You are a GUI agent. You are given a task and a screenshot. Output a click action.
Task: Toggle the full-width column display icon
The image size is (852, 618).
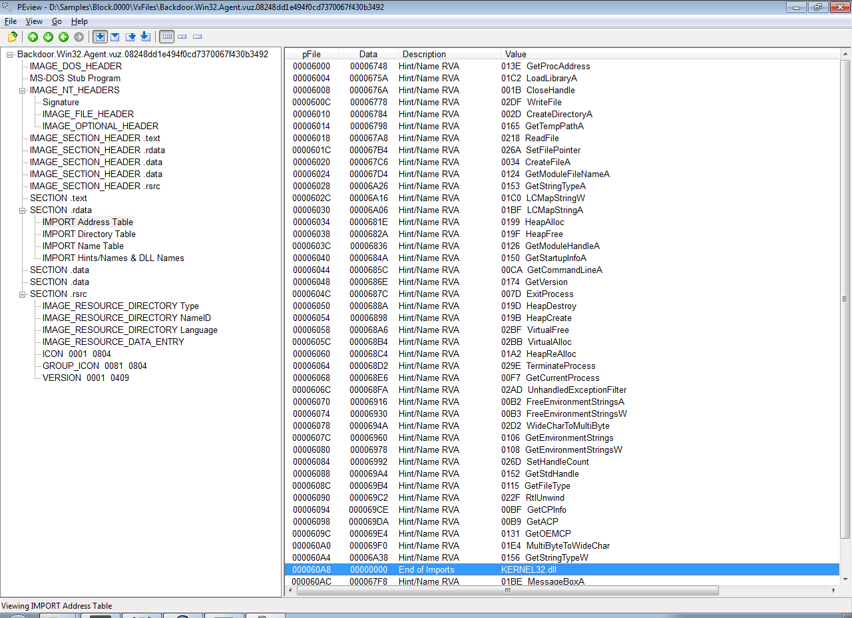pos(168,37)
